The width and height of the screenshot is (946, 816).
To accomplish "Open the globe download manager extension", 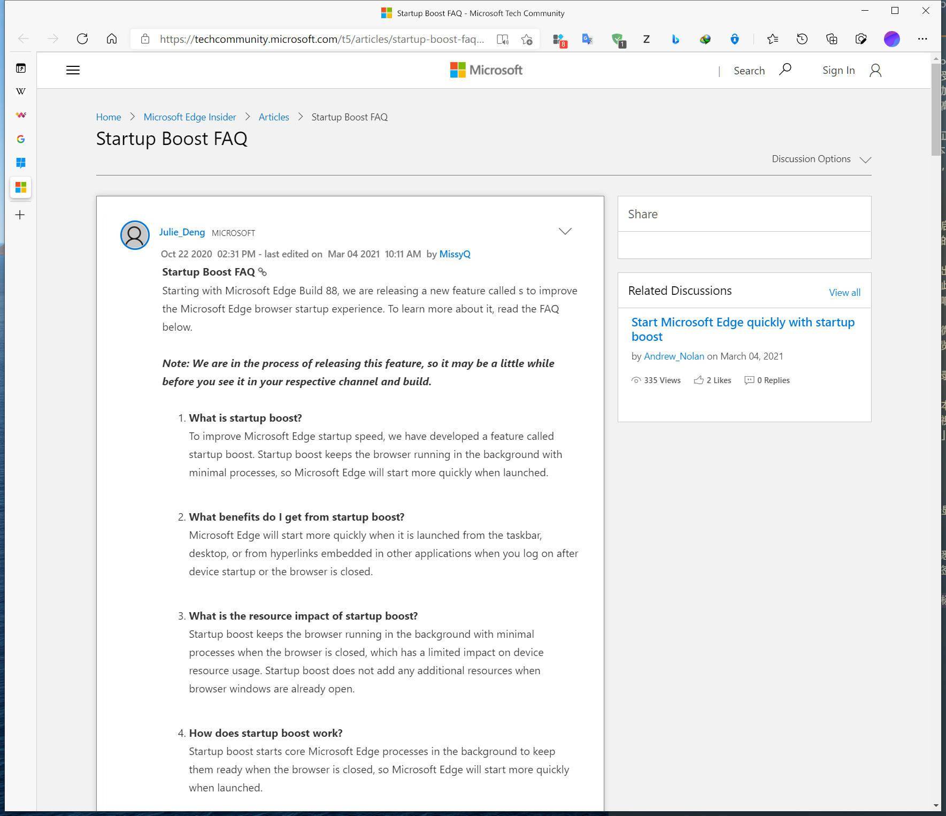I will point(705,39).
